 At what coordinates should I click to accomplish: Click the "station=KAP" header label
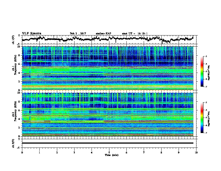pos(104,34)
